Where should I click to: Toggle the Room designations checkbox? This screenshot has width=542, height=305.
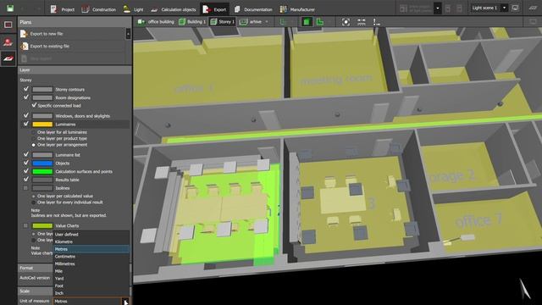(25, 97)
